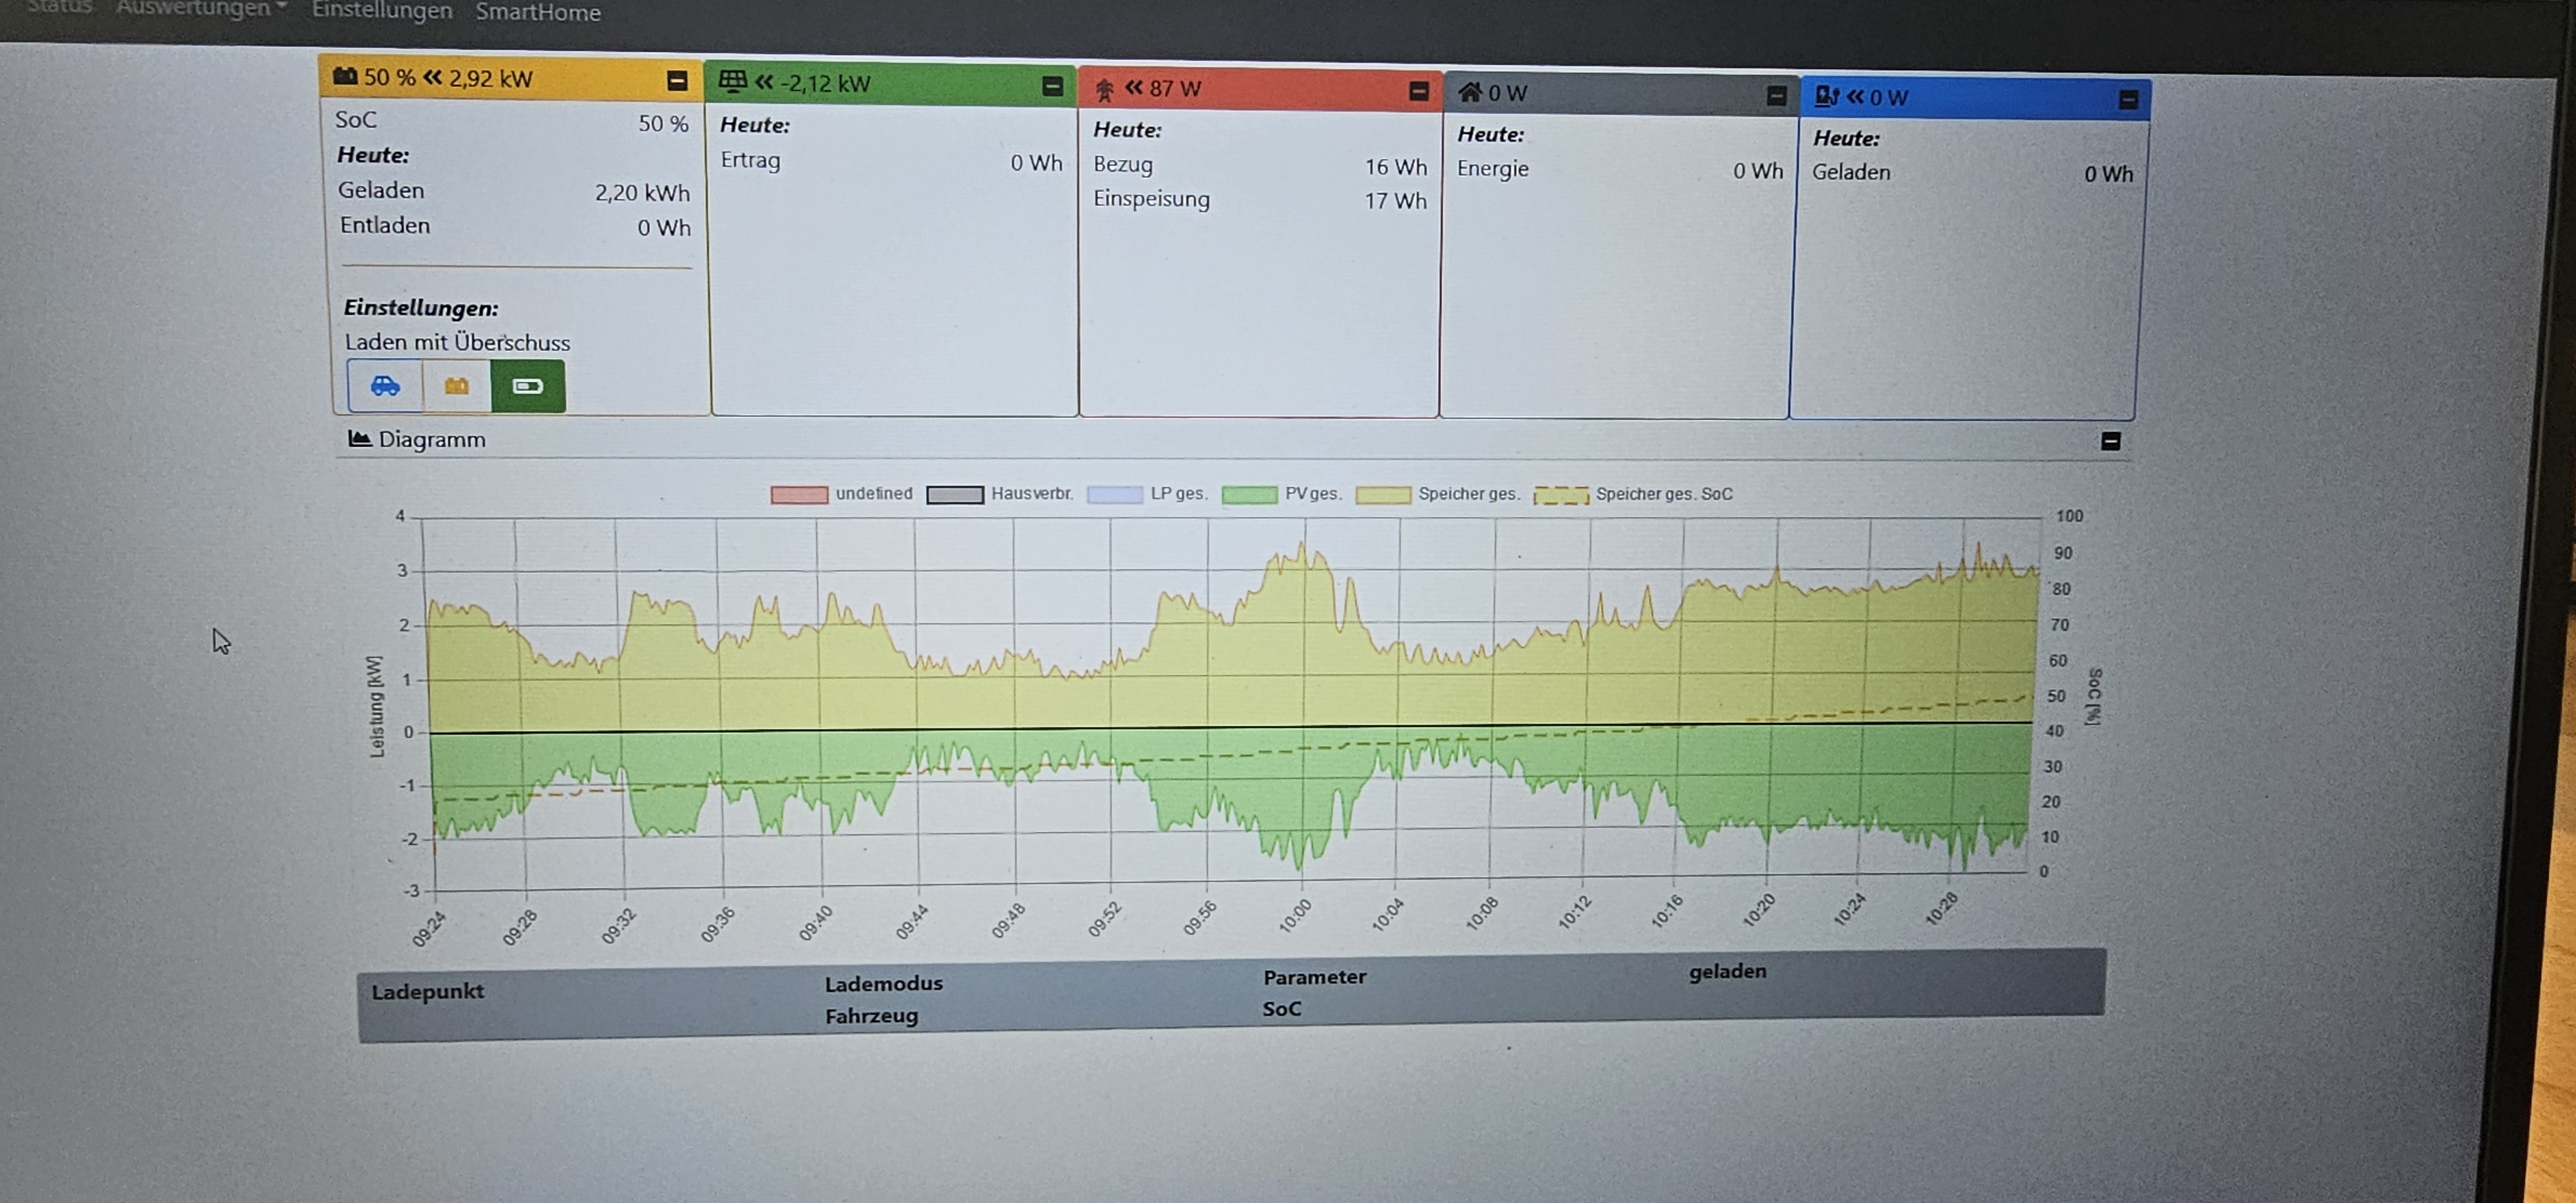This screenshot has width=2576, height=1203.
Task: Open the Einstellungen menu item
Action: [x=382, y=11]
